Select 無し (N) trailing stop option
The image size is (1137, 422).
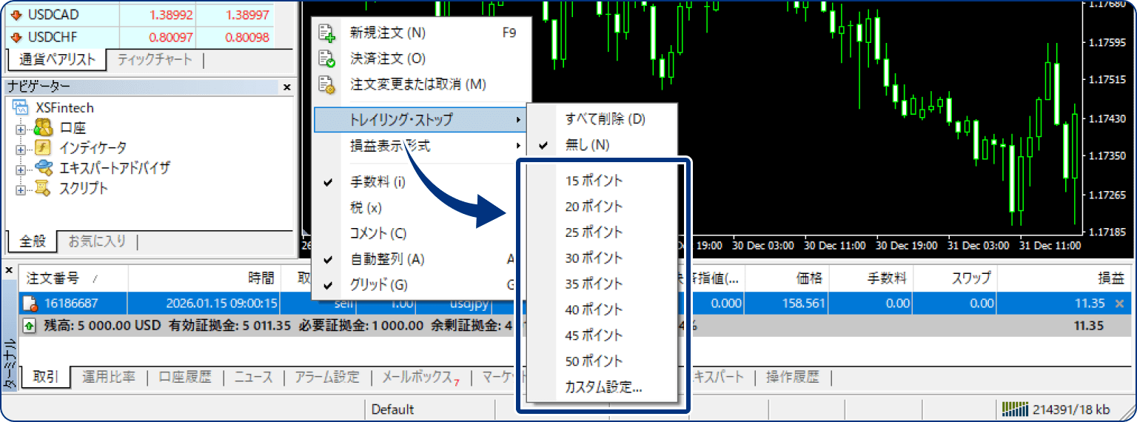tap(601, 145)
